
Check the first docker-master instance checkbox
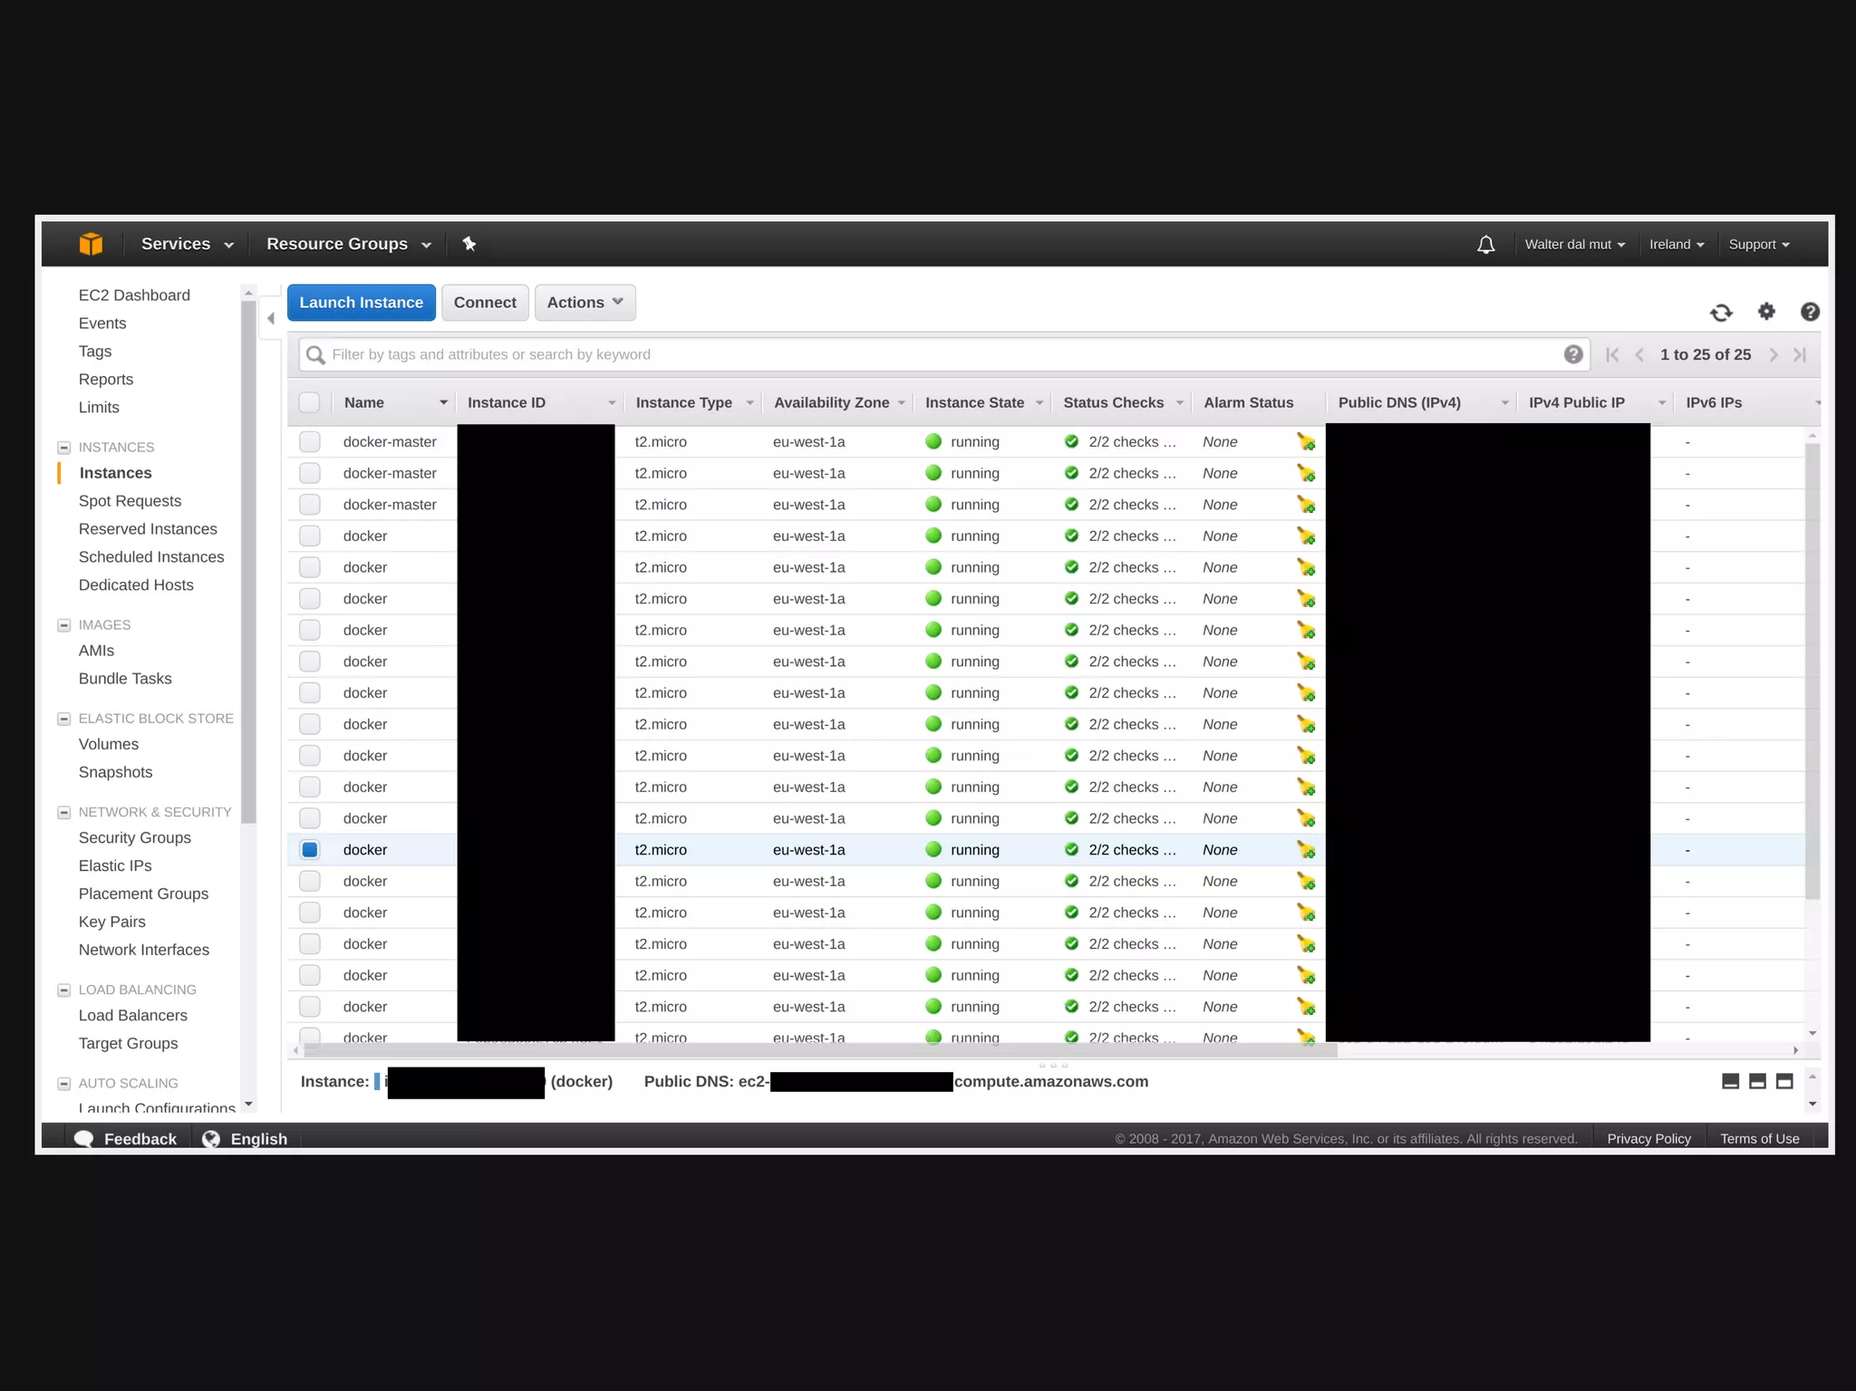point(310,442)
